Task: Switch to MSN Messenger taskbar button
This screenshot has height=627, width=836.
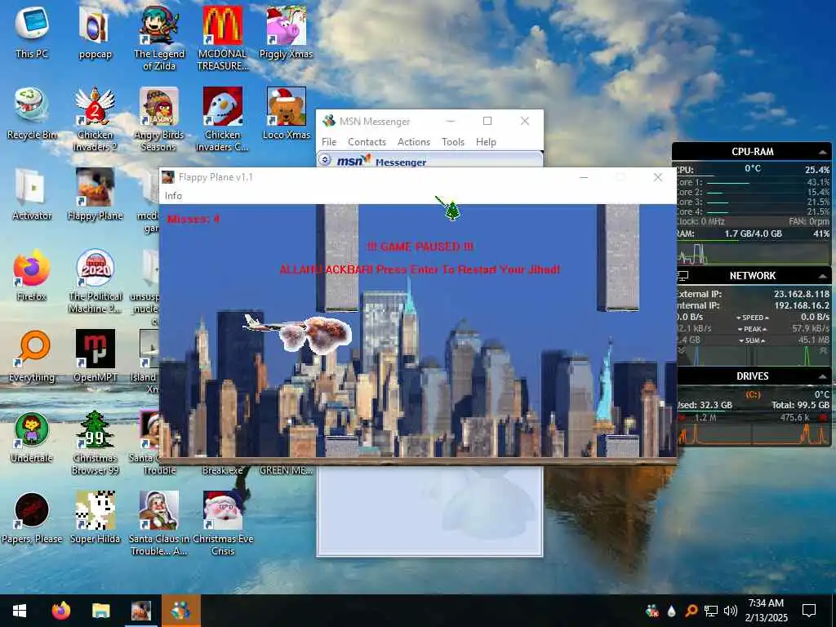Action: pyautogui.click(x=180, y=611)
